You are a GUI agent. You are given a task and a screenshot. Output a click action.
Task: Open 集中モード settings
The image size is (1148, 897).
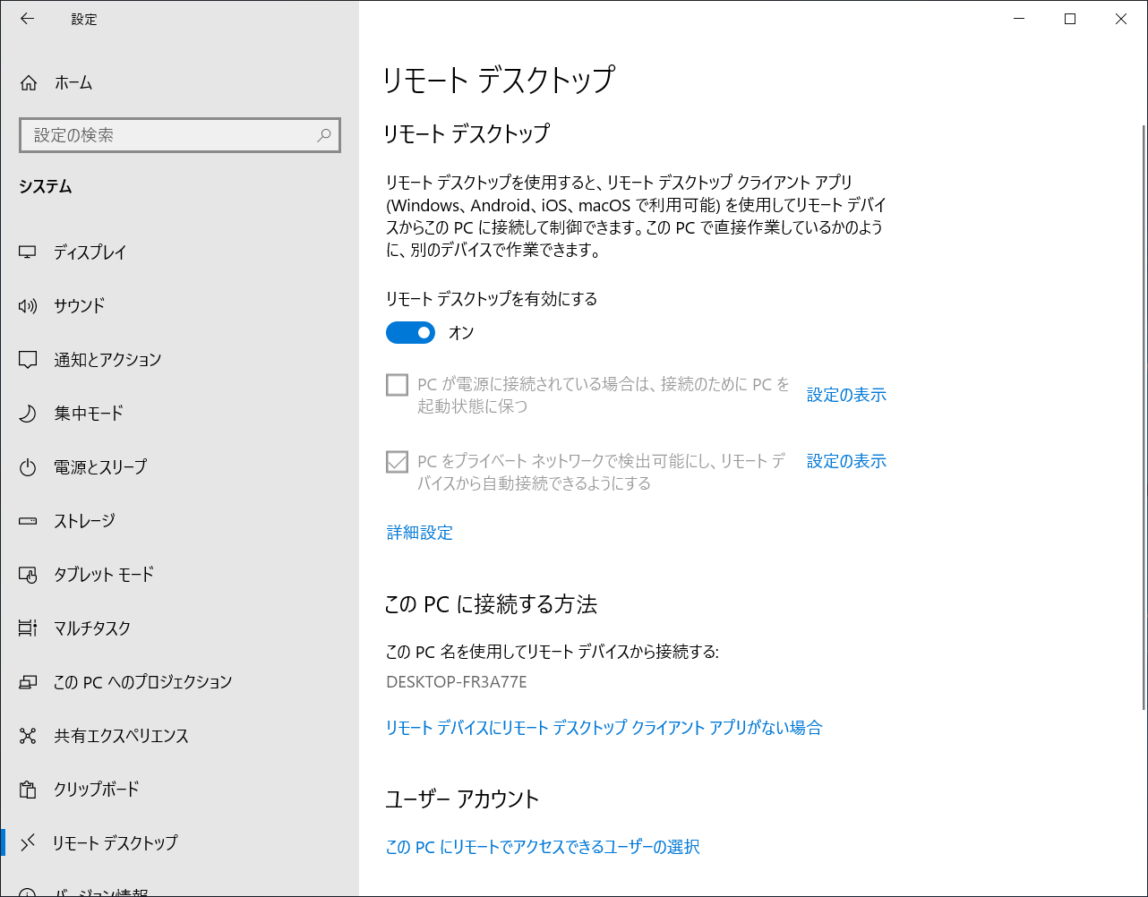point(28,413)
